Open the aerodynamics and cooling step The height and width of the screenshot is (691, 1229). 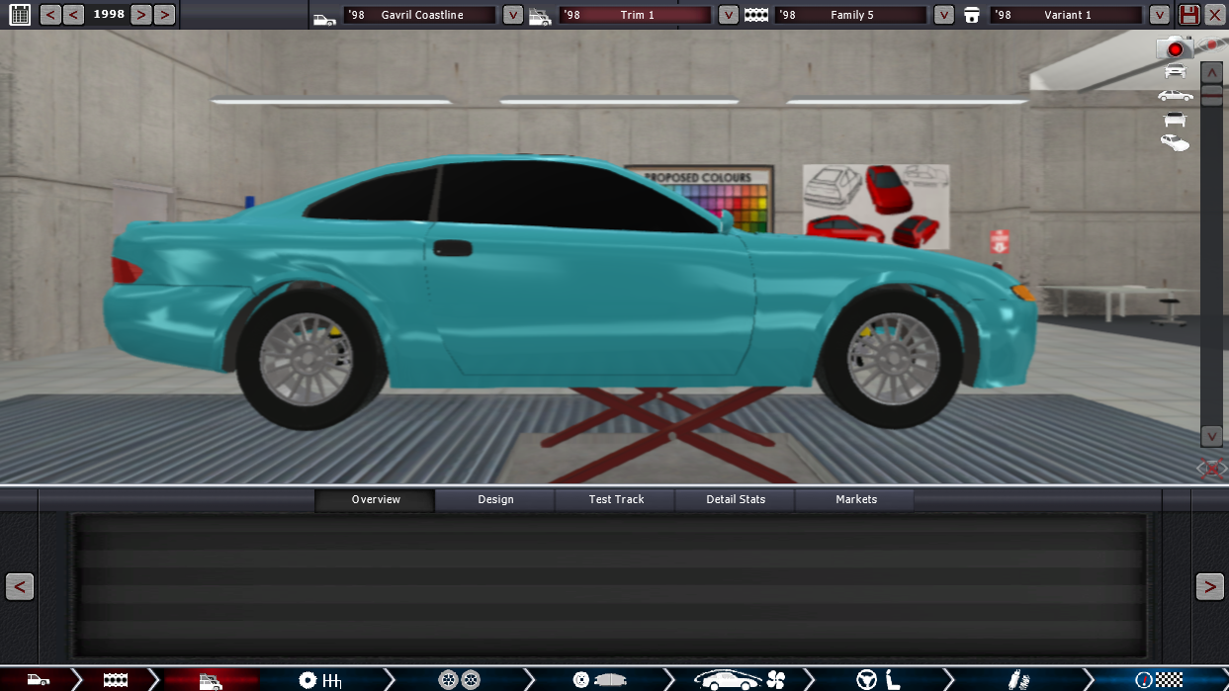[740, 680]
